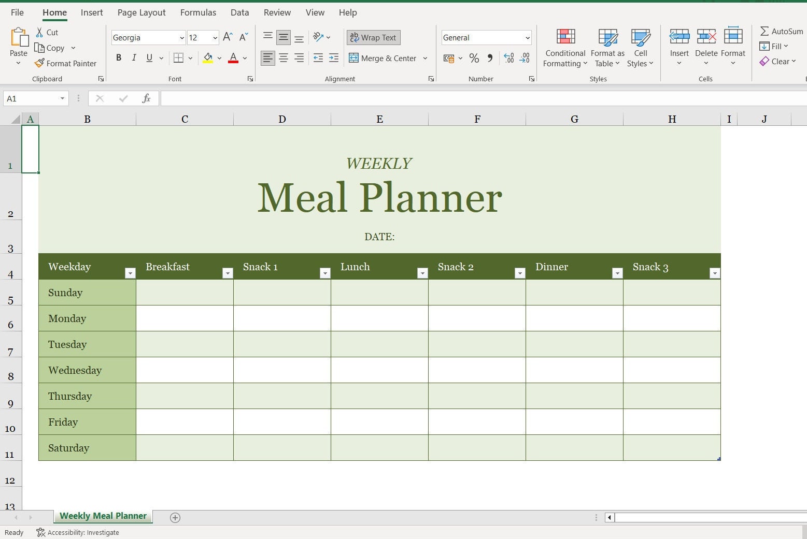Click the Percent Style icon
This screenshot has width=807, height=539.
[473, 58]
